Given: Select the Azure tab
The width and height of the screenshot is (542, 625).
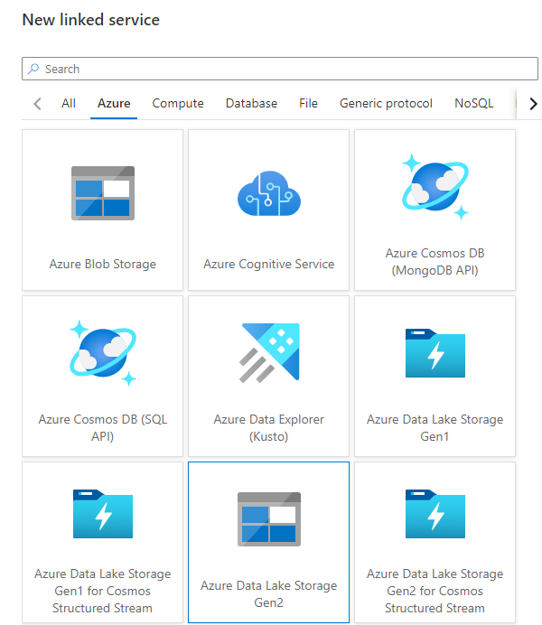Looking at the screenshot, I should coord(114,104).
